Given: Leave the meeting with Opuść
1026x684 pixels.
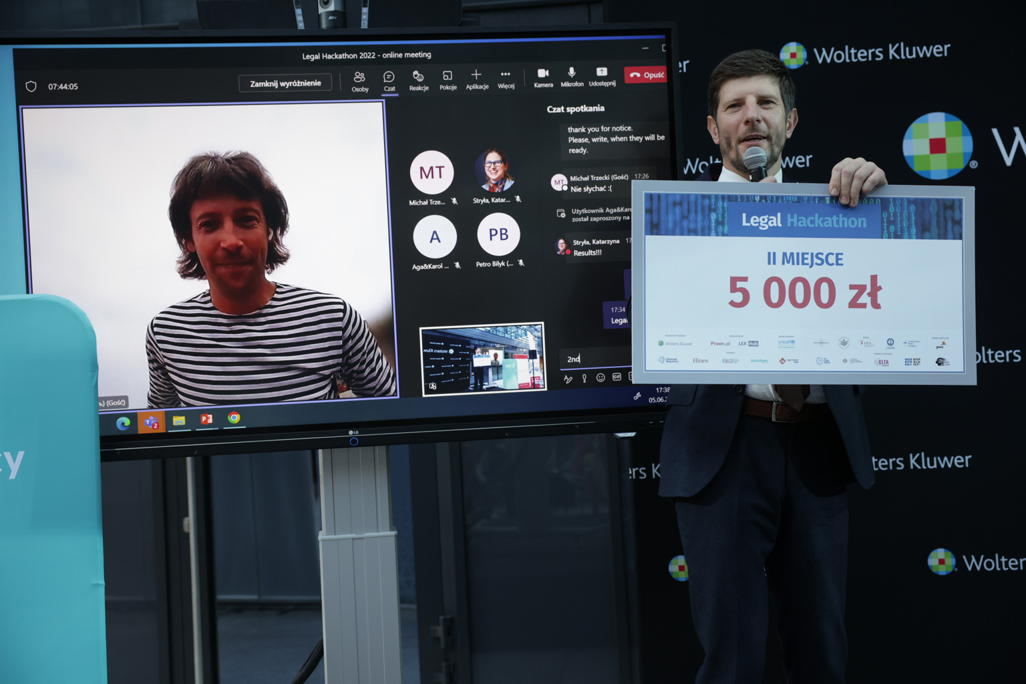Looking at the screenshot, I should pos(647,74).
